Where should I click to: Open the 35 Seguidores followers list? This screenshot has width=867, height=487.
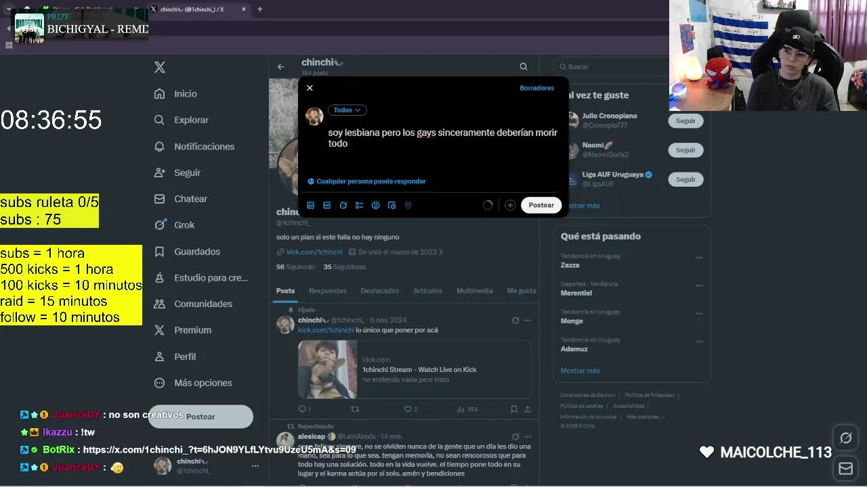345,267
